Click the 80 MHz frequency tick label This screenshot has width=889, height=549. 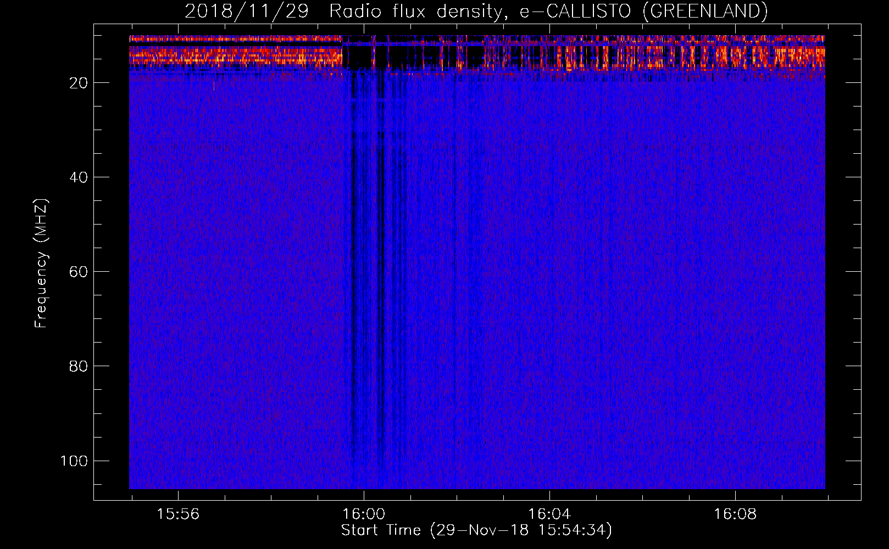pyautogui.click(x=79, y=366)
